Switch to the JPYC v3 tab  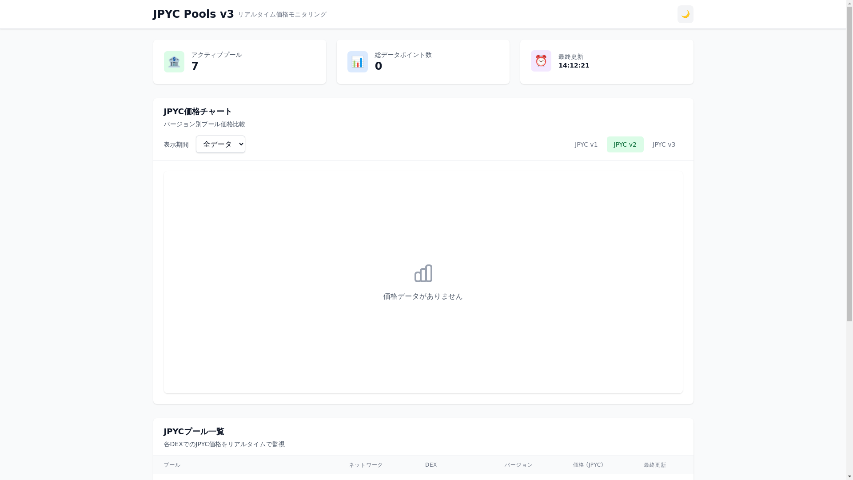point(664,144)
